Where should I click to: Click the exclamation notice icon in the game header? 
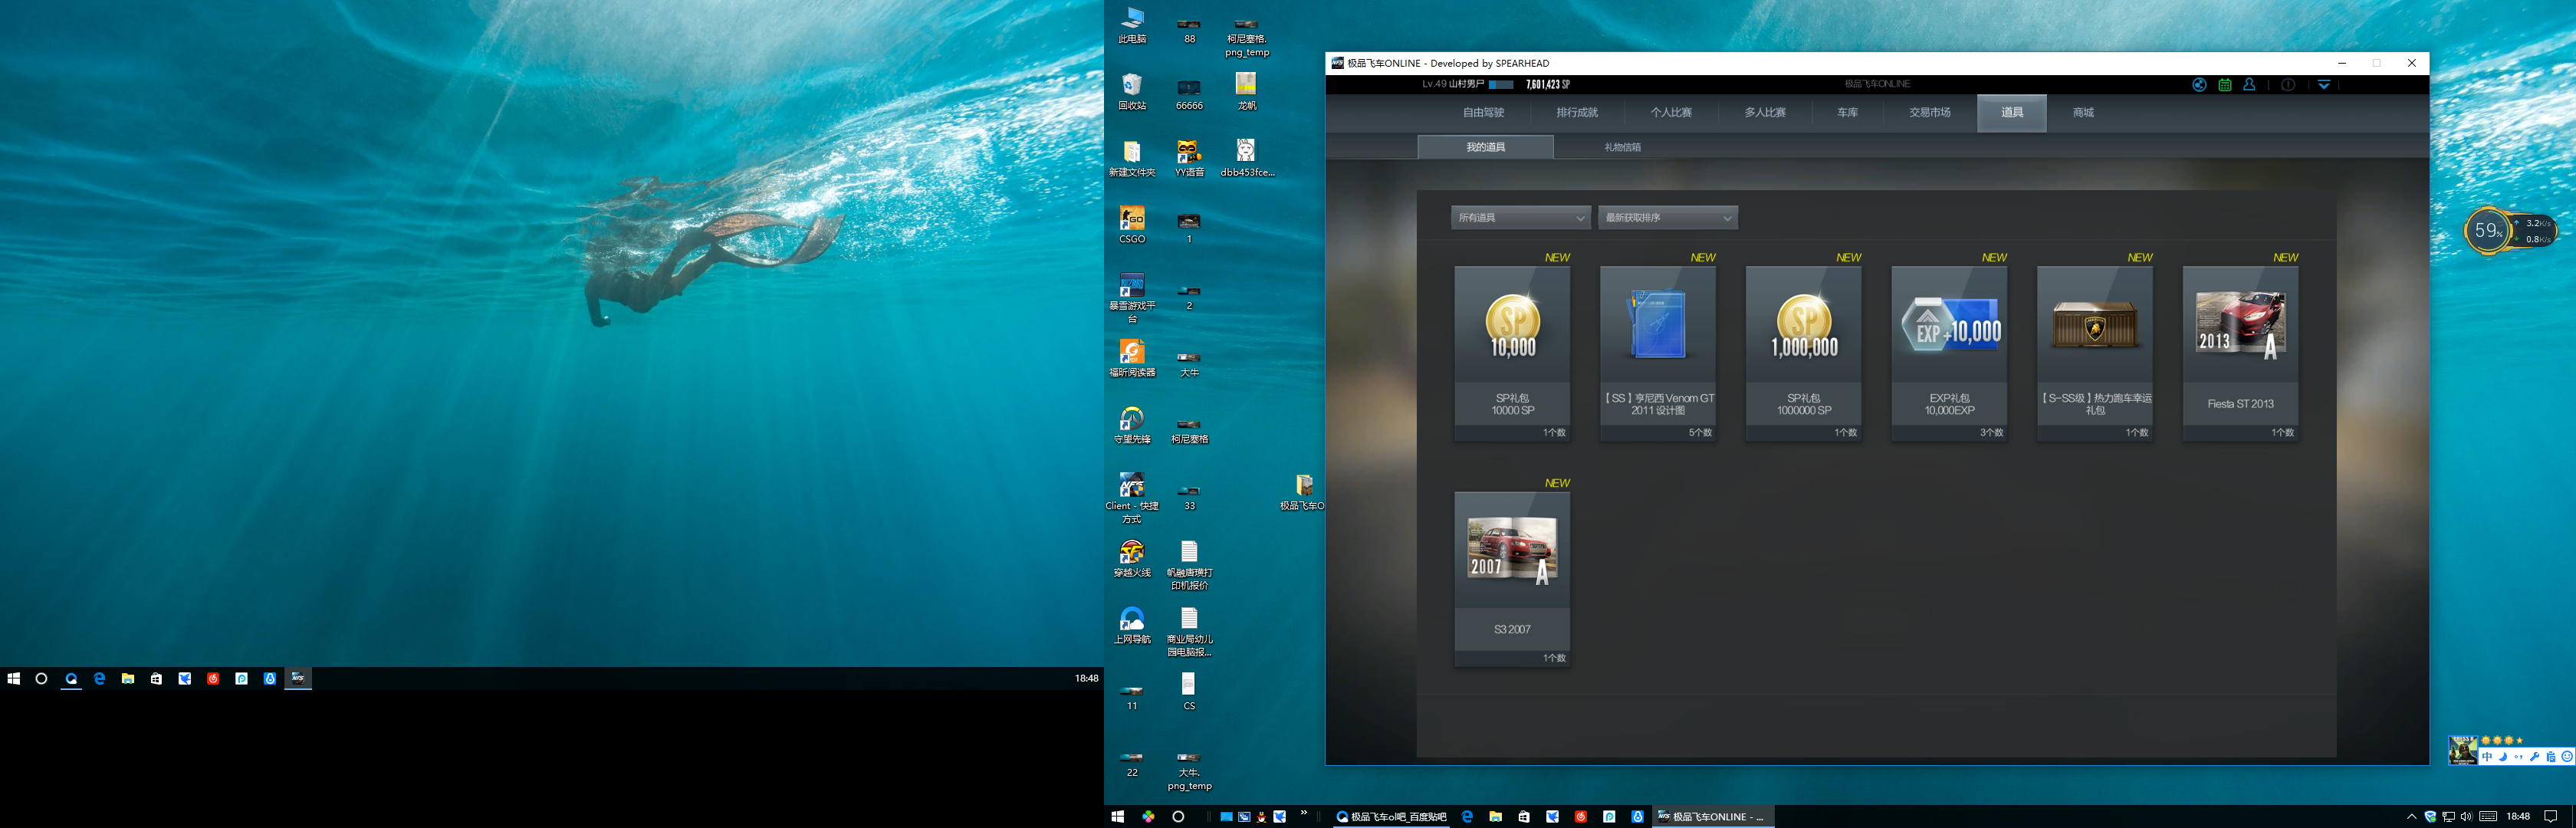tap(2288, 85)
